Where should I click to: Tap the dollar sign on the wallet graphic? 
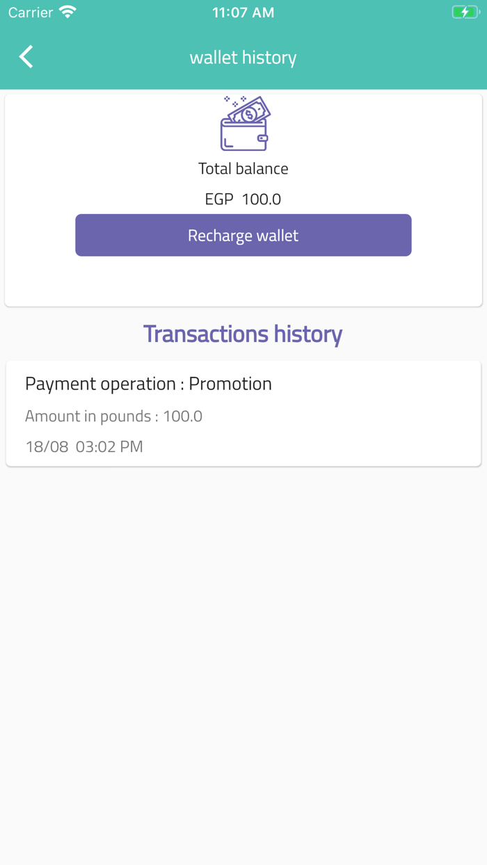point(250,115)
